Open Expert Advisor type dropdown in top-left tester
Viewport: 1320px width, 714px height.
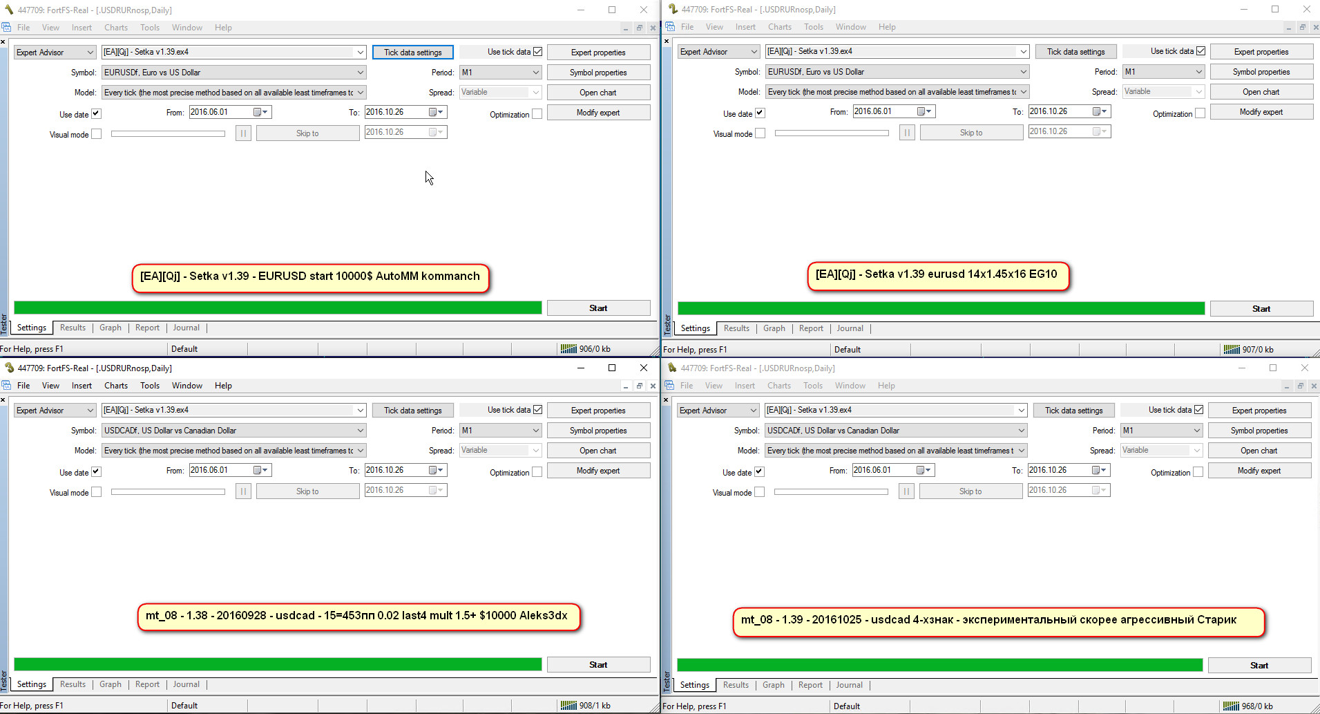[55, 53]
